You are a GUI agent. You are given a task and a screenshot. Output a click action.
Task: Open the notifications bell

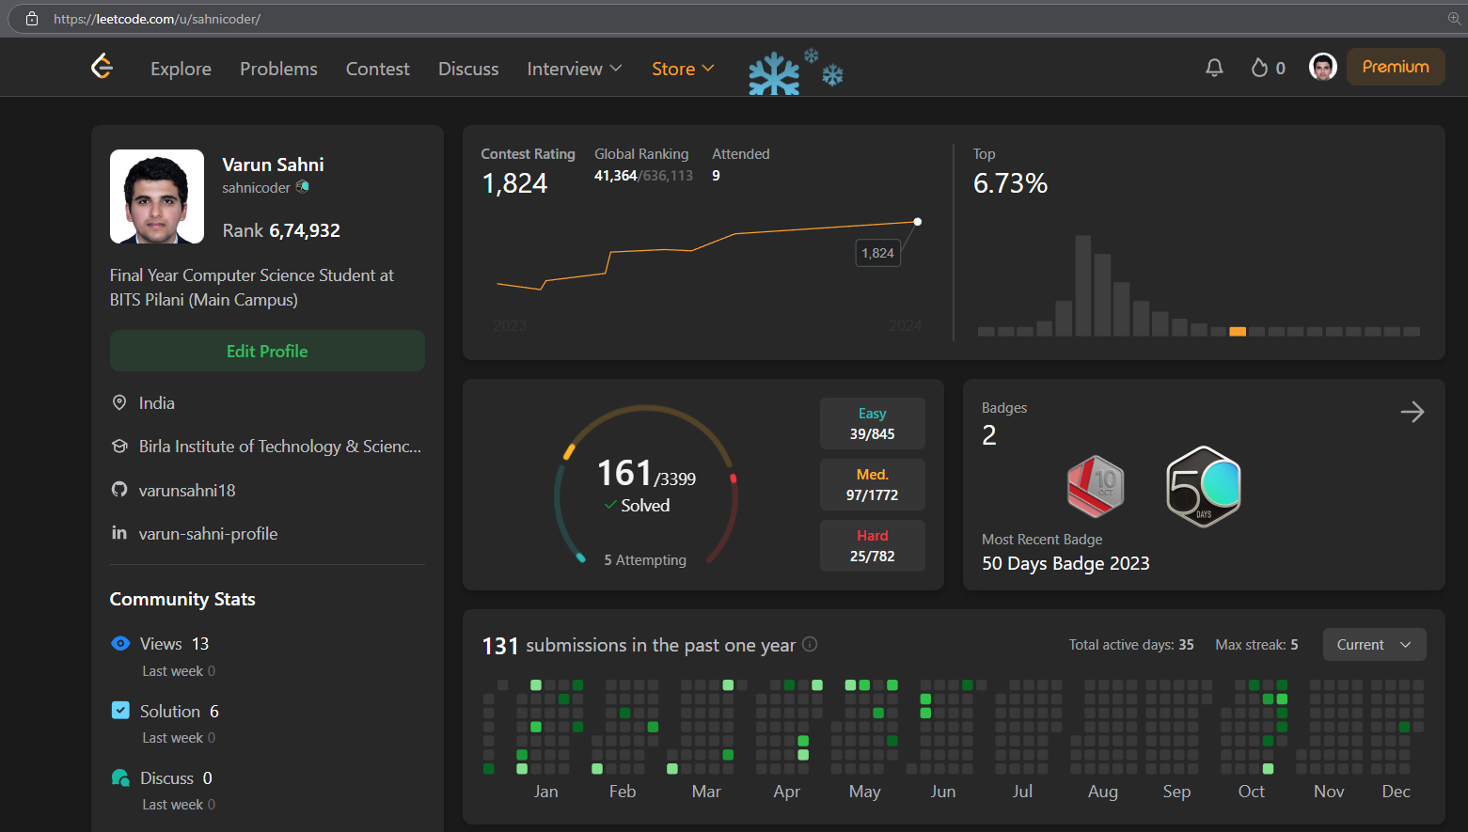coord(1214,68)
